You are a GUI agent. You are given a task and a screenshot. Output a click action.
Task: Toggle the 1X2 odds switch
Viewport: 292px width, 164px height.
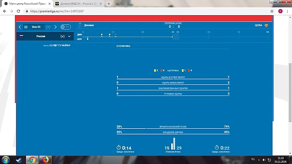[65, 27]
